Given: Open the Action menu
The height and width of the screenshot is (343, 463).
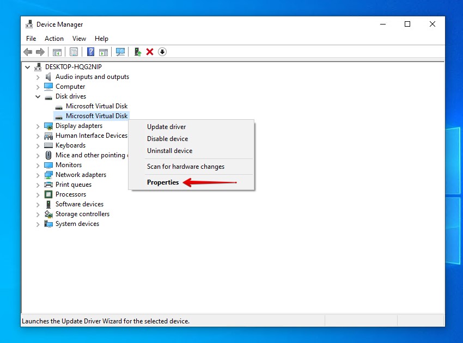Looking at the screenshot, I should coord(54,39).
